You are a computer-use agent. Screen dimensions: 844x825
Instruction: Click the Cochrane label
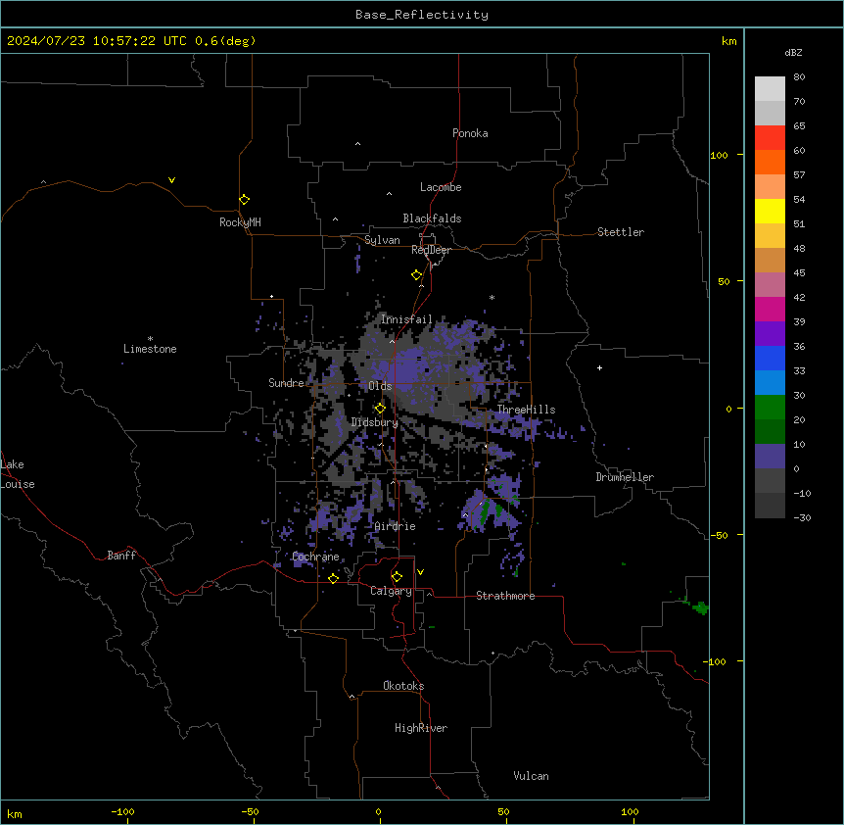316,557
